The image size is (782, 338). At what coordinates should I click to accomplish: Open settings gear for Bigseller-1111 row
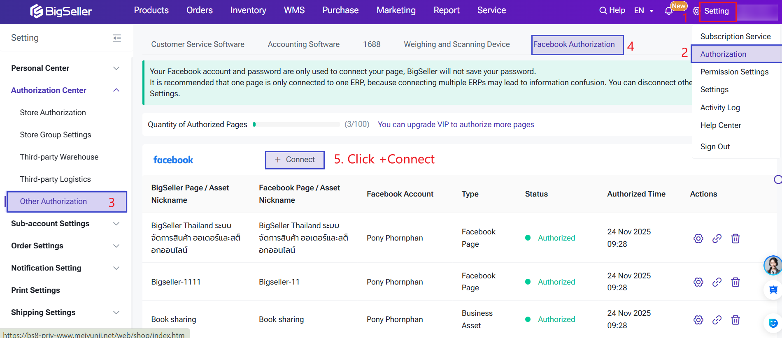point(698,282)
